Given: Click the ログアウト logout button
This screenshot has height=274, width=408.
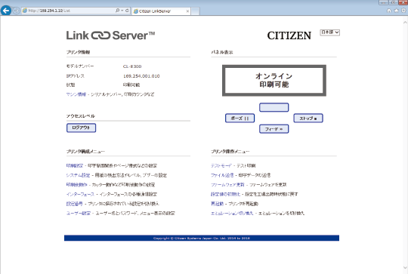Looking at the screenshot, I should coord(81,128).
